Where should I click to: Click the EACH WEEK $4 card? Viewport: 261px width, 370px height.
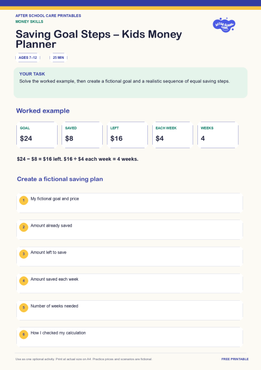click(173, 135)
